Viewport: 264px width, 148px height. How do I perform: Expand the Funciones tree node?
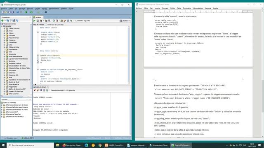pos(5,40)
